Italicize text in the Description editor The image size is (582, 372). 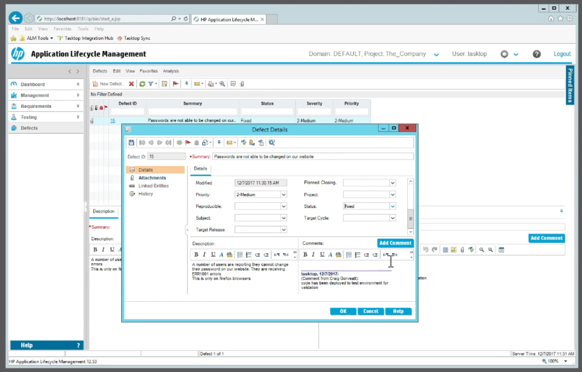click(x=204, y=254)
